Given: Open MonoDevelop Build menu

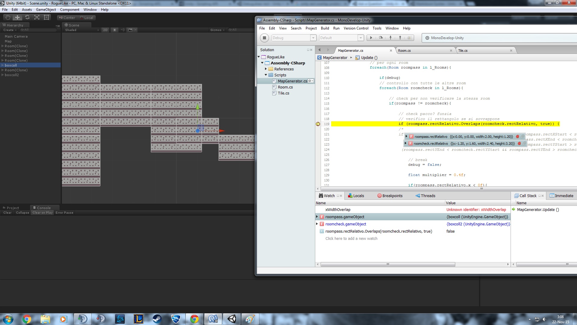Looking at the screenshot, I should click(325, 28).
